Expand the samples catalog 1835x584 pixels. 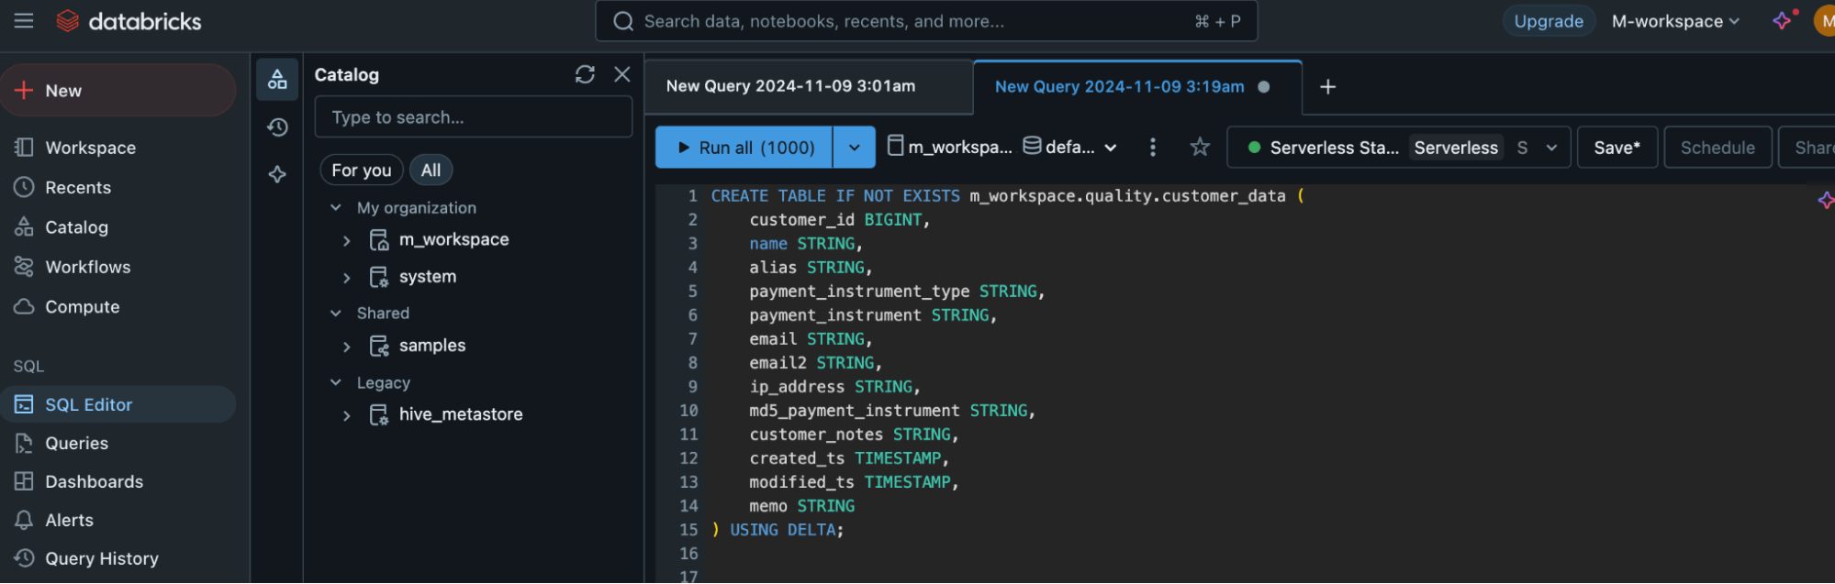click(x=347, y=346)
